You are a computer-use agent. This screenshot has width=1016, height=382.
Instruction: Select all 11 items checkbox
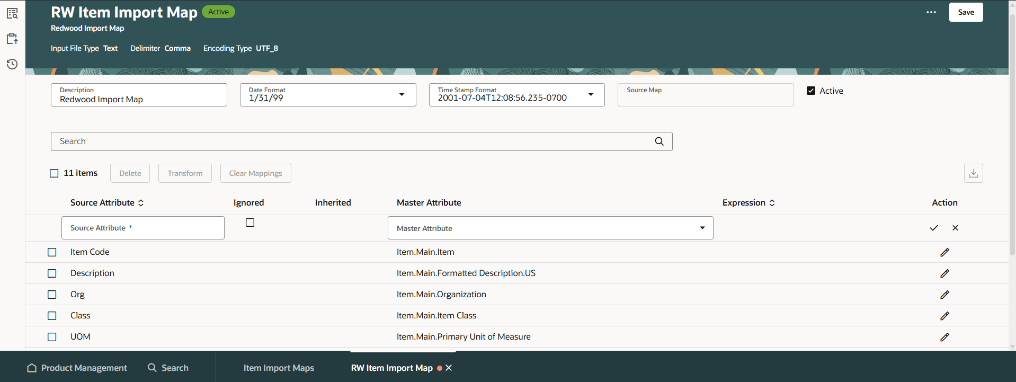coord(54,173)
